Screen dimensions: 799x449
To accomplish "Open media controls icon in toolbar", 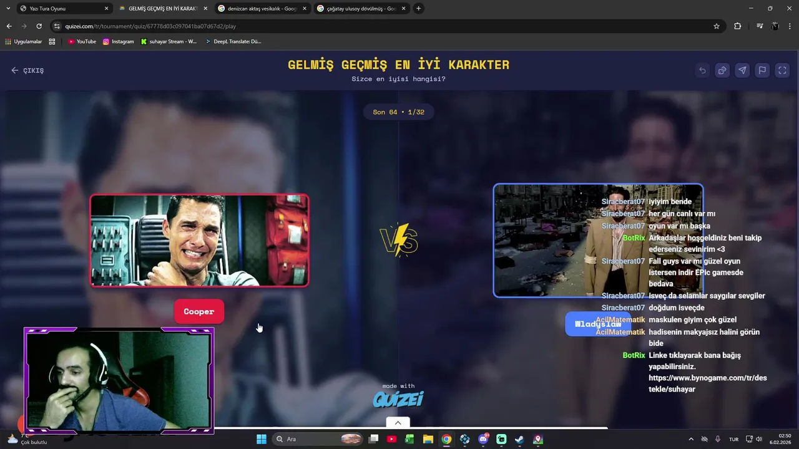I will pyautogui.click(x=759, y=26).
